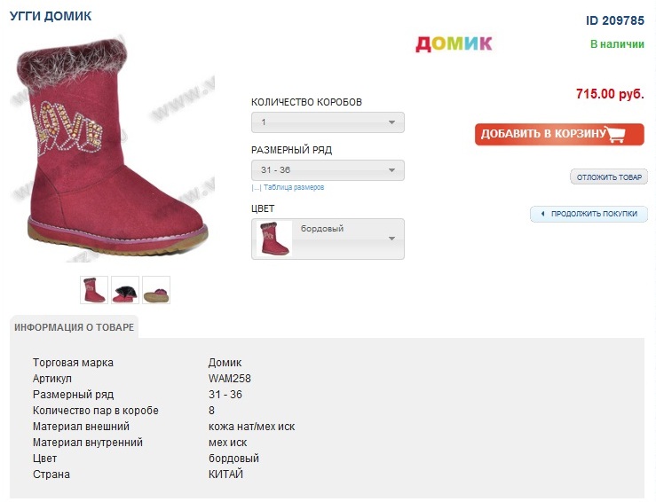Viewport: 656px width, 502px height.
Task: Select the first boot side-view thumbnail
Action: 94,290
